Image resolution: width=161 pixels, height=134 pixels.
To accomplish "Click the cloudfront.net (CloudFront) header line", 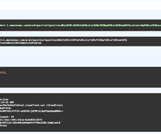I will (x=31, y=105).
